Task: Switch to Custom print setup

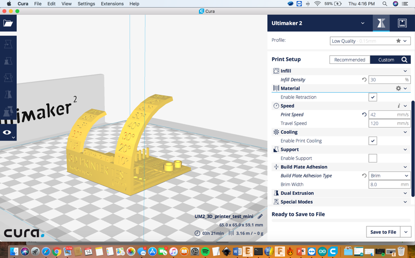Action: tap(386, 60)
